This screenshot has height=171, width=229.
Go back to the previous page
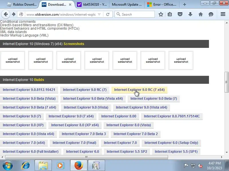click(6, 14)
